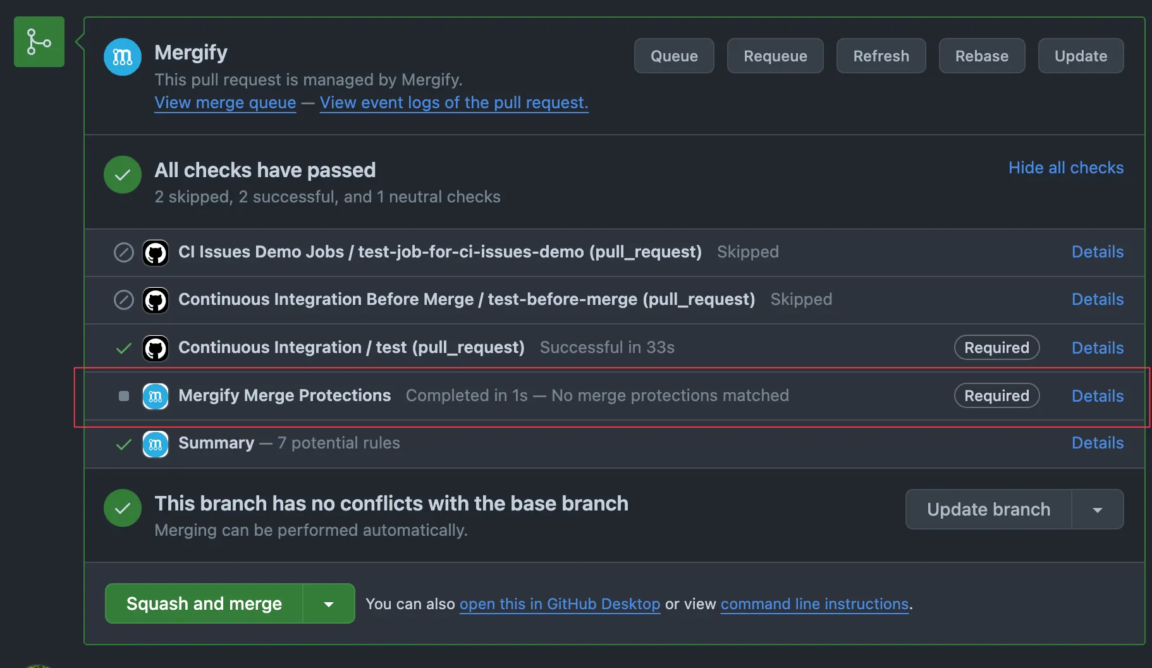Open the Update branch dropdown arrow

pos(1098,509)
